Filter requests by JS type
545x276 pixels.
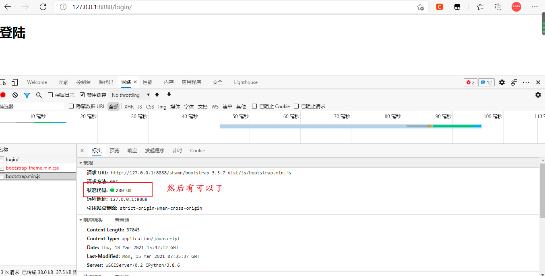[140, 106]
